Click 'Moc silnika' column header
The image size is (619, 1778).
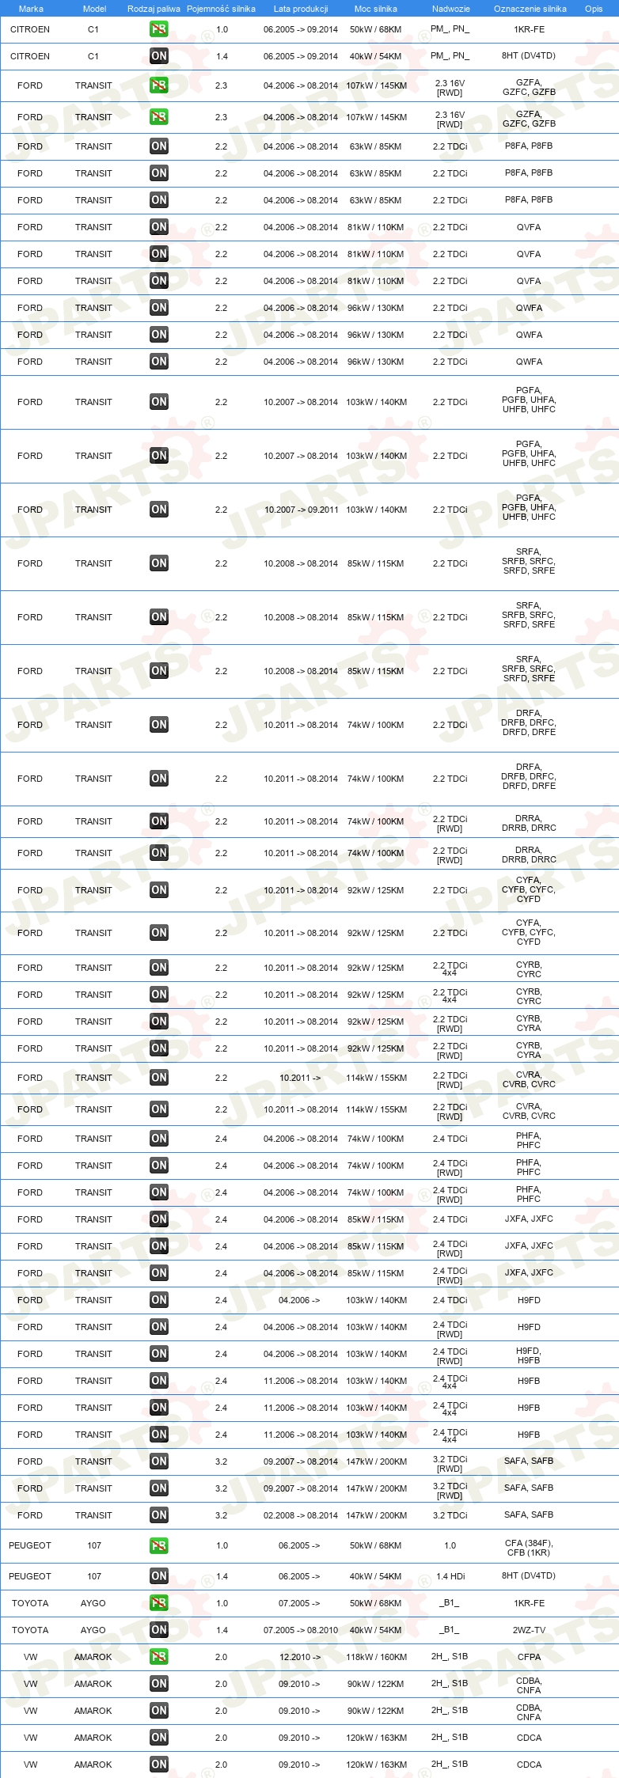(376, 9)
